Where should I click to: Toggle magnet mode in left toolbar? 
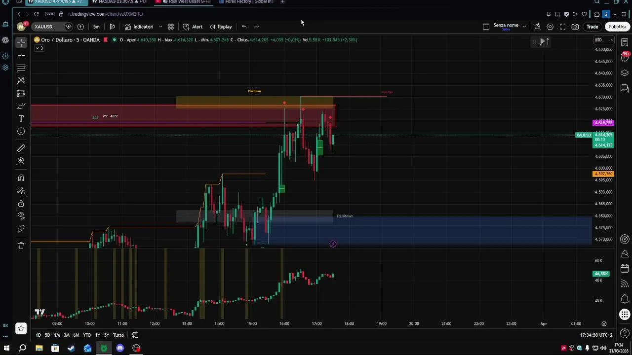[x=21, y=177]
